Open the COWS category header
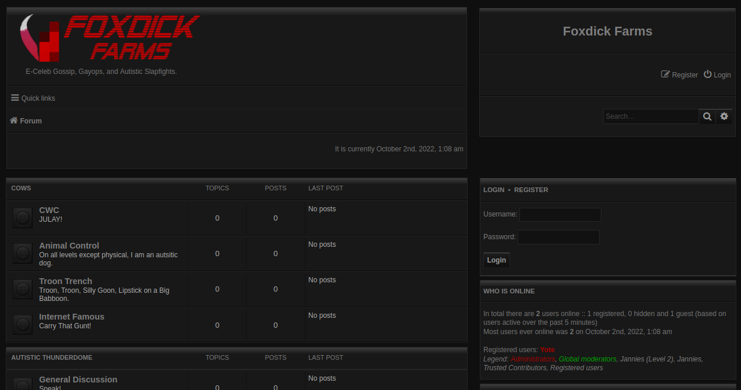The width and height of the screenshot is (741, 390). (21, 188)
